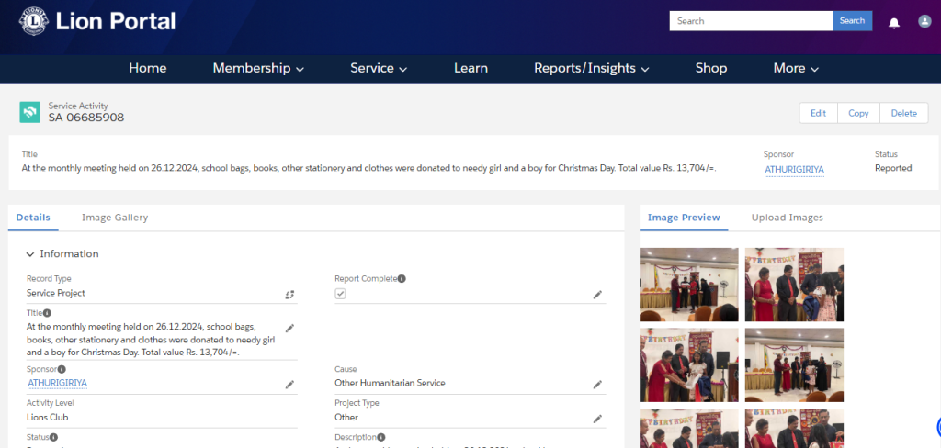Edit Cause field pencil icon
This screenshot has height=448, width=941.
coord(597,385)
